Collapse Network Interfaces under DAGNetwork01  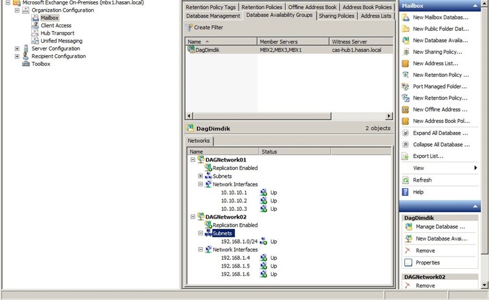tap(201, 184)
